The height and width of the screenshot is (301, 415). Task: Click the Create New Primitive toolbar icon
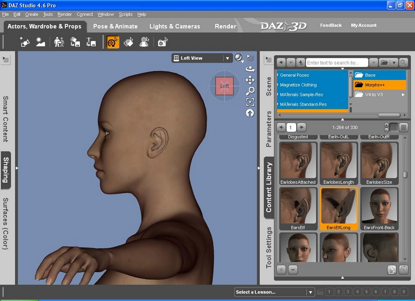click(24, 42)
